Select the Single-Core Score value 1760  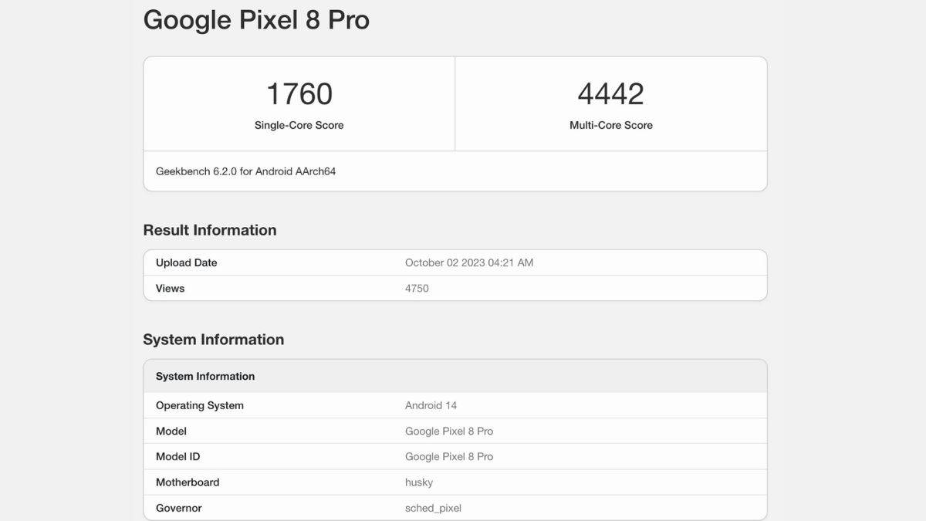tap(299, 93)
